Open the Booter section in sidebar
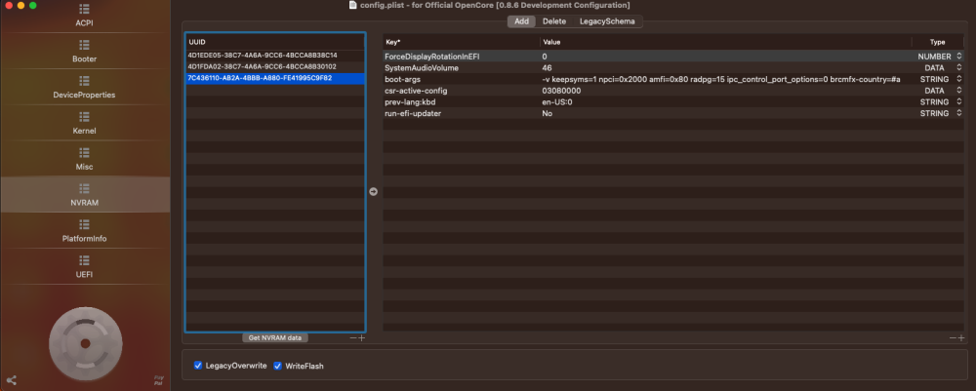Screen dimensions: 976x391 [x=85, y=52]
